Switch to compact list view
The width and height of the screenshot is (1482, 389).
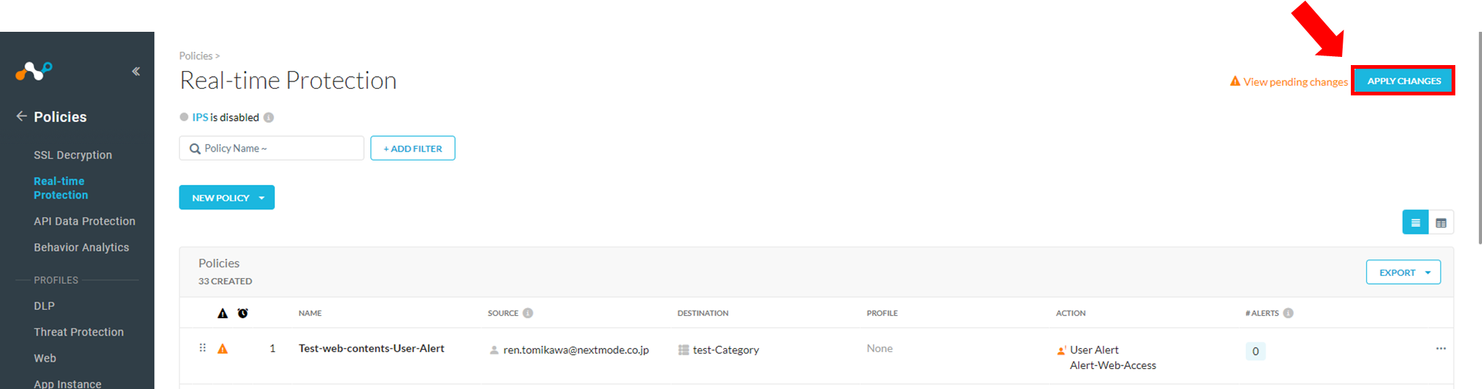tap(1415, 223)
